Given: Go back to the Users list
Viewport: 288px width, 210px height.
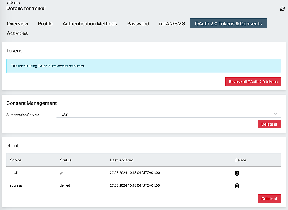Looking at the screenshot, I should [13, 3].
